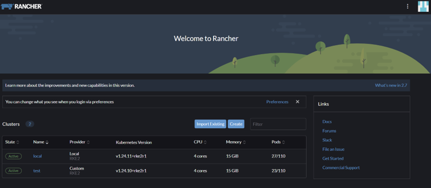
Task: Click the Kubernetes Version column header
Action: click(x=134, y=142)
